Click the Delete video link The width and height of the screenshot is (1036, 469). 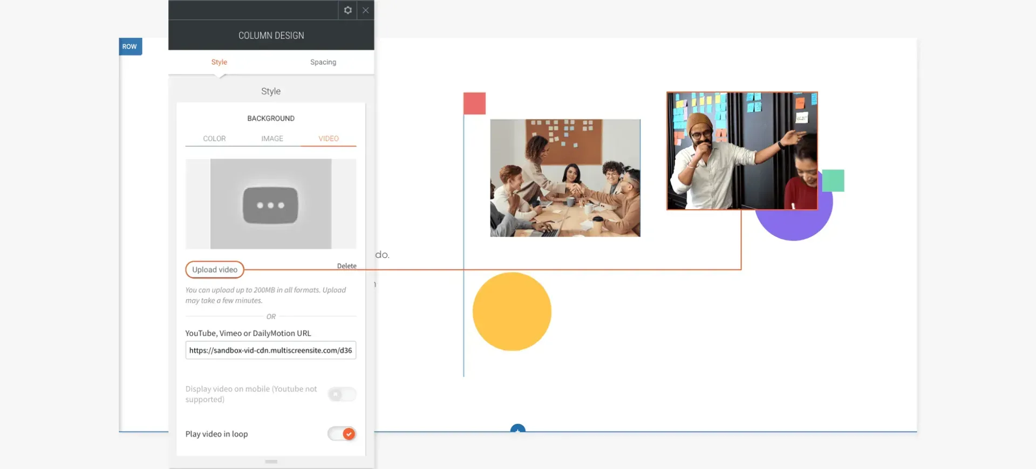click(x=346, y=266)
